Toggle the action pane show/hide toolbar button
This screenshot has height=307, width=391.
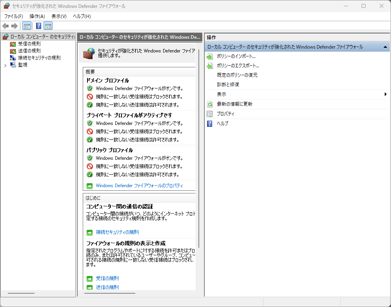tap(48, 26)
